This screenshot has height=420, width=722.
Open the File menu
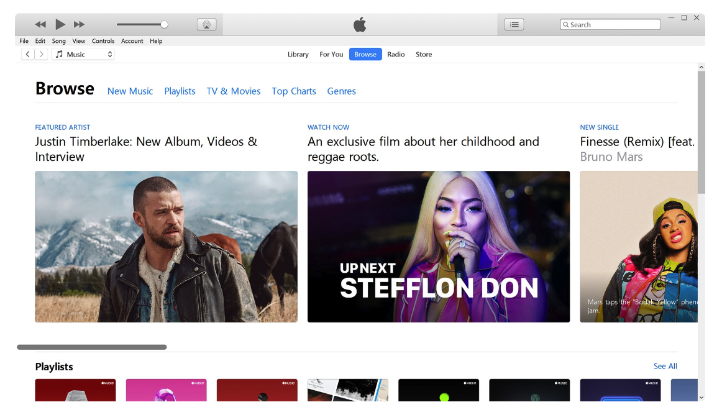point(24,41)
